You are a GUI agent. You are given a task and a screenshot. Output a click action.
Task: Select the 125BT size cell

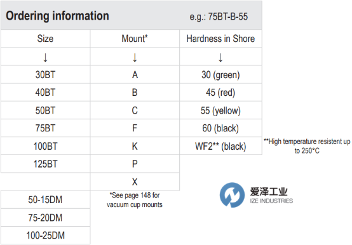tap(45, 164)
